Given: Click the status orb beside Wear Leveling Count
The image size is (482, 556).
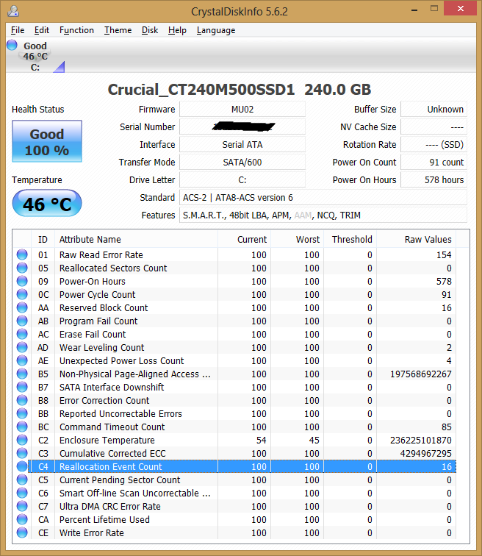Looking at the screenshot, I should [x=22, y=348].
